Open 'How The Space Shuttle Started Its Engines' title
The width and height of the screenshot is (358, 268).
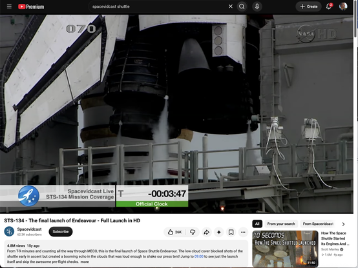[335, 238]
